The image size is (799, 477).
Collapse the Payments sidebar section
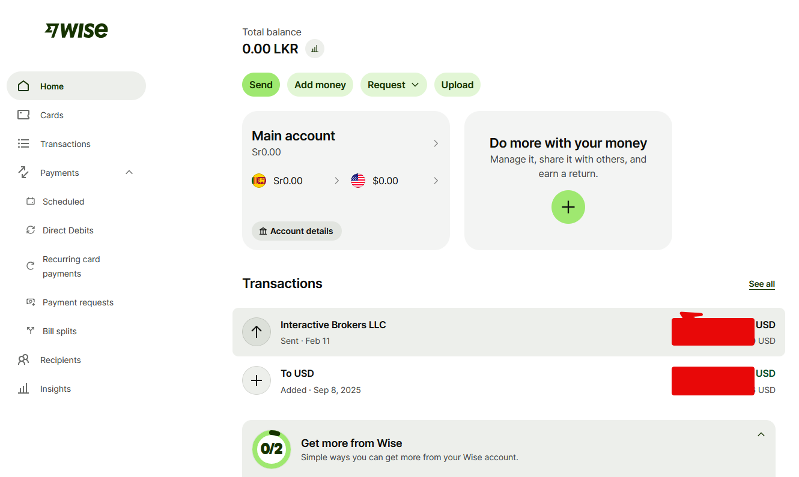click(129, 173)
